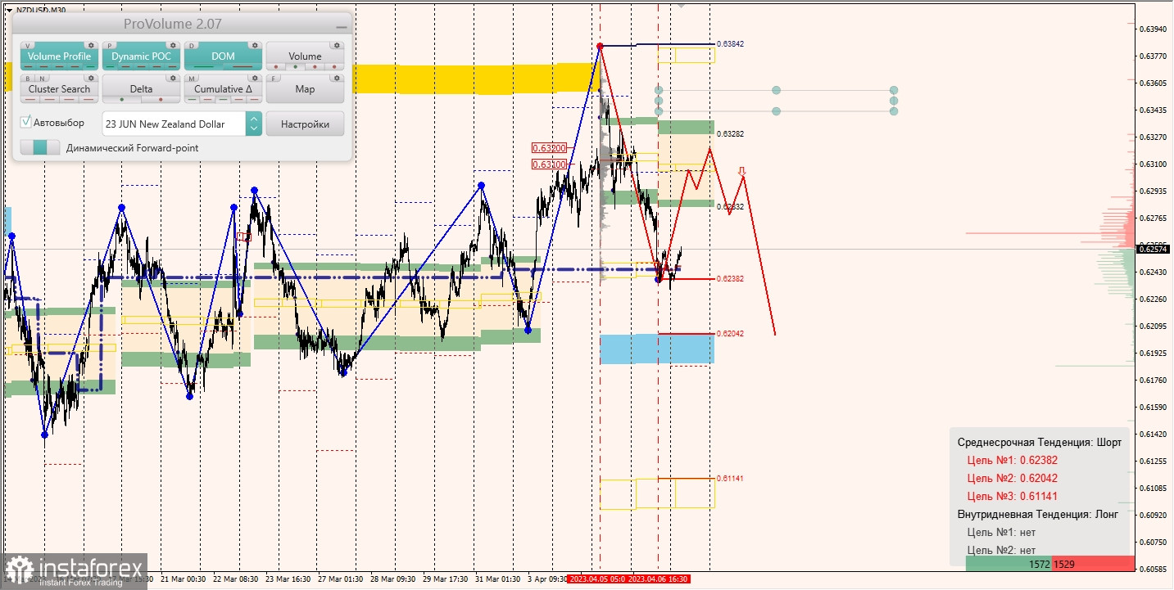Collapse the ProVolume 2.07 panel
This screenshot has height=590, width=1174.
click(x=341, y=26)
